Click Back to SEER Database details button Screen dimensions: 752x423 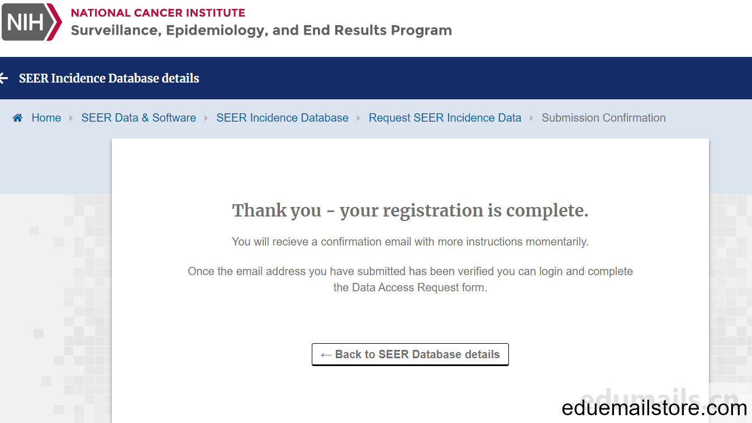(410, 354)
